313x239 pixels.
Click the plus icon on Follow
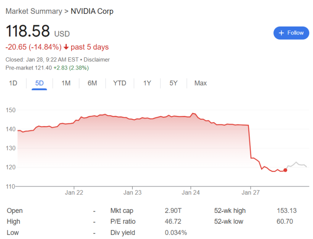click(x=281, y=33)
